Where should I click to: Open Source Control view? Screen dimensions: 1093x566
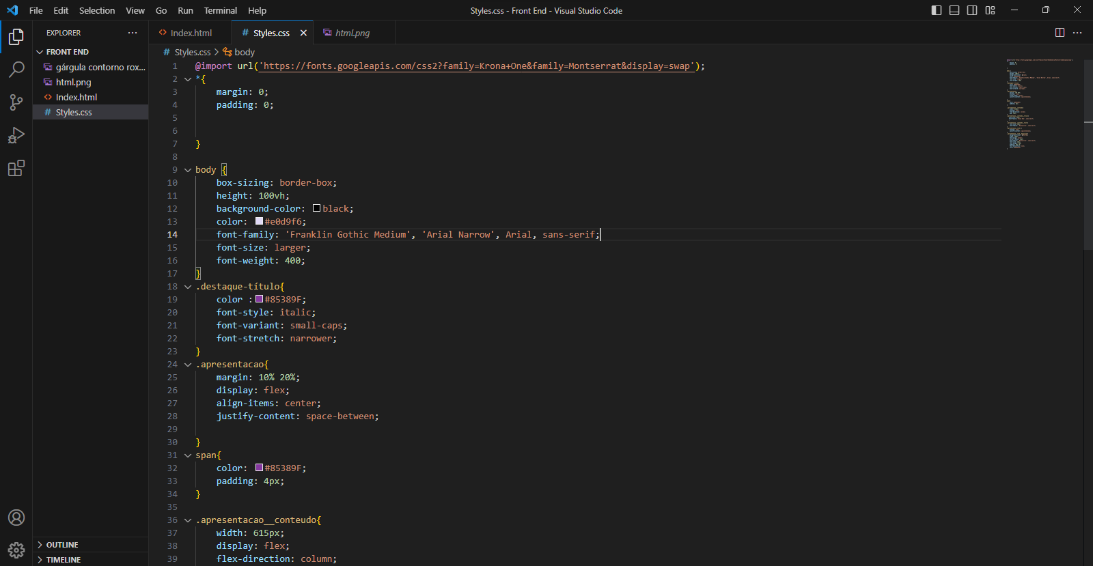[x=16, y=102]
